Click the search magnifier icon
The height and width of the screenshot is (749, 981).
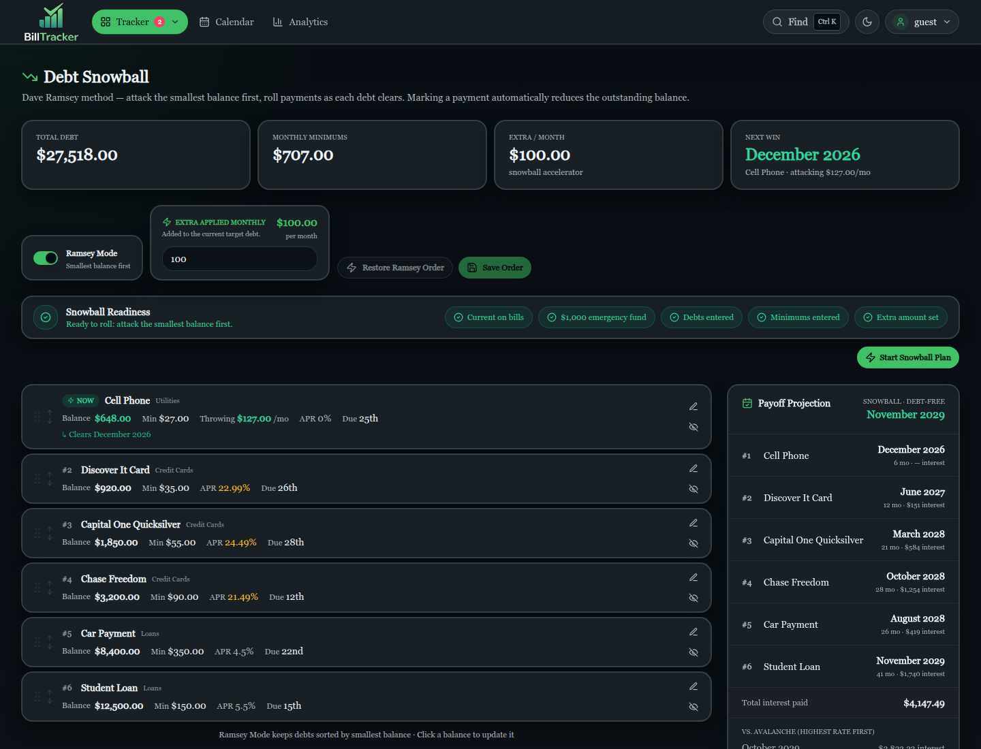tap(777, 22)
